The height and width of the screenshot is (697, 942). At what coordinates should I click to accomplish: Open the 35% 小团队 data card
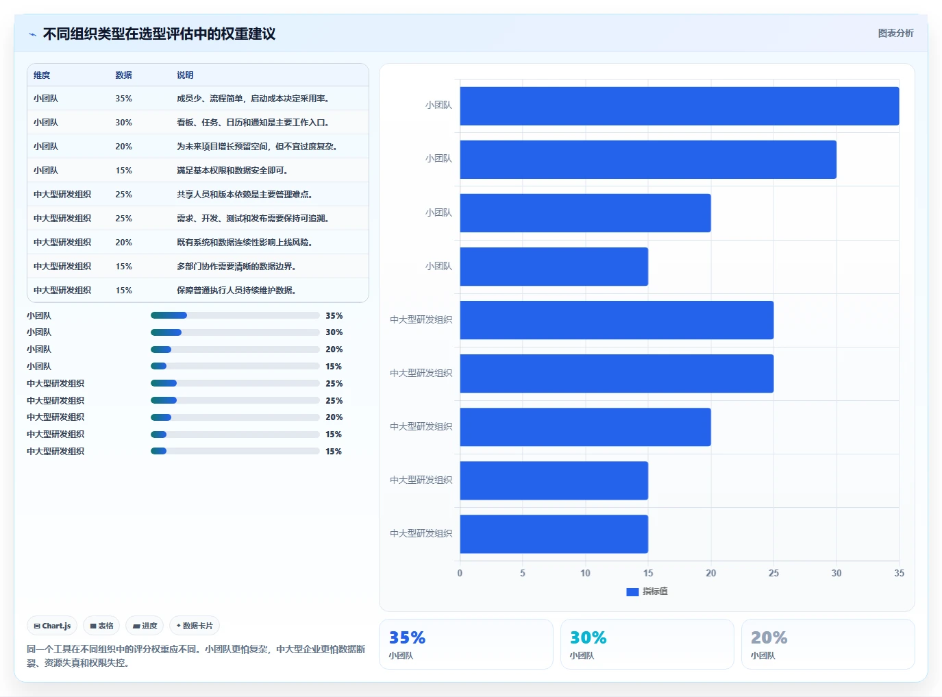tap(466, 644)
